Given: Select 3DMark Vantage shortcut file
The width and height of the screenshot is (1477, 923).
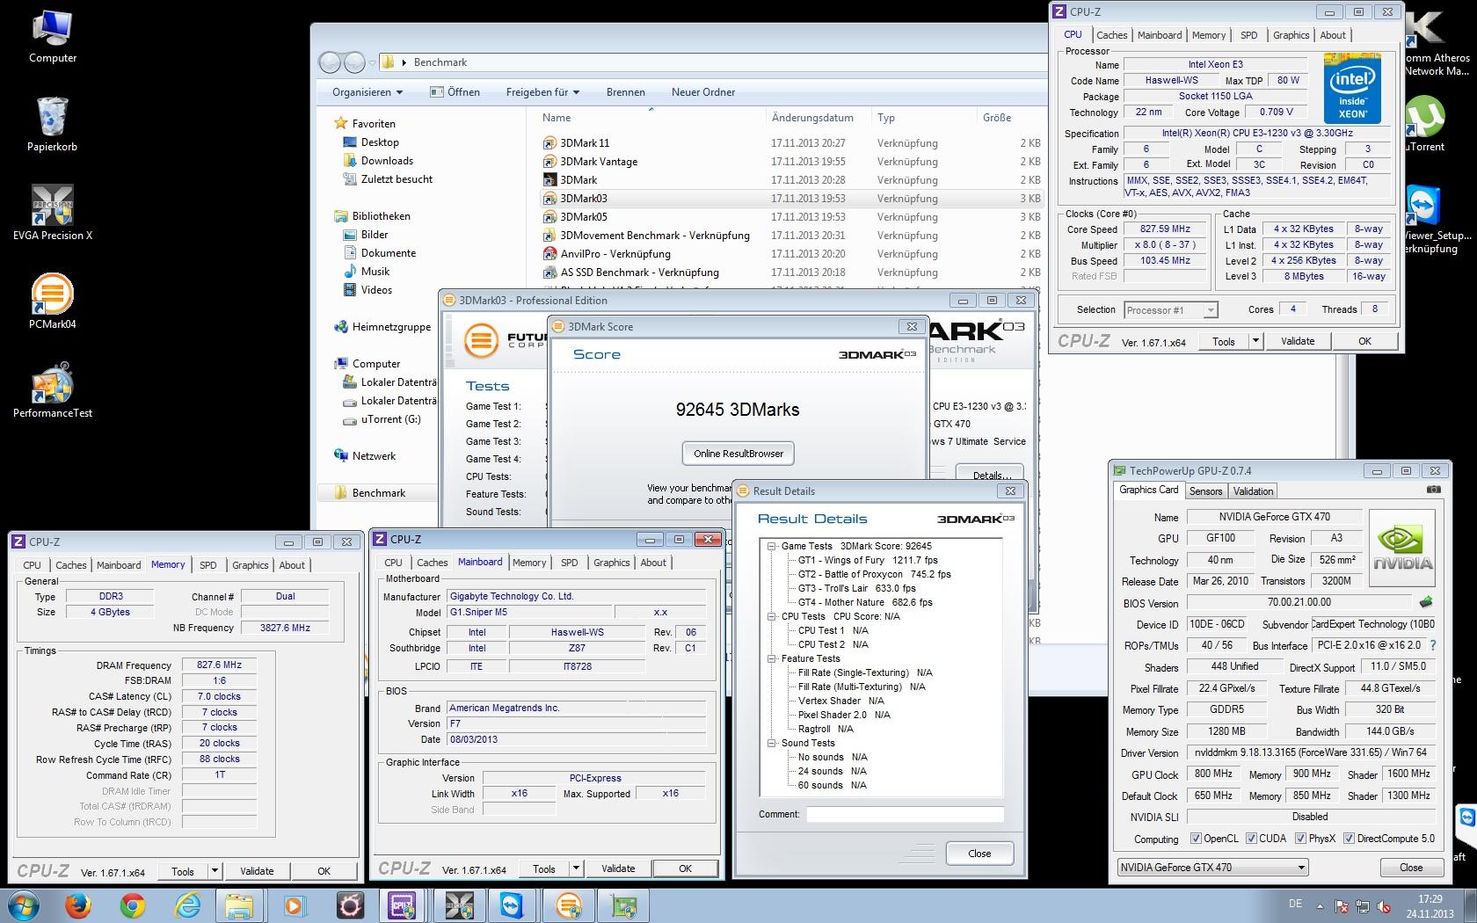Looking at the screenshot, I should (x=599, y=162).
